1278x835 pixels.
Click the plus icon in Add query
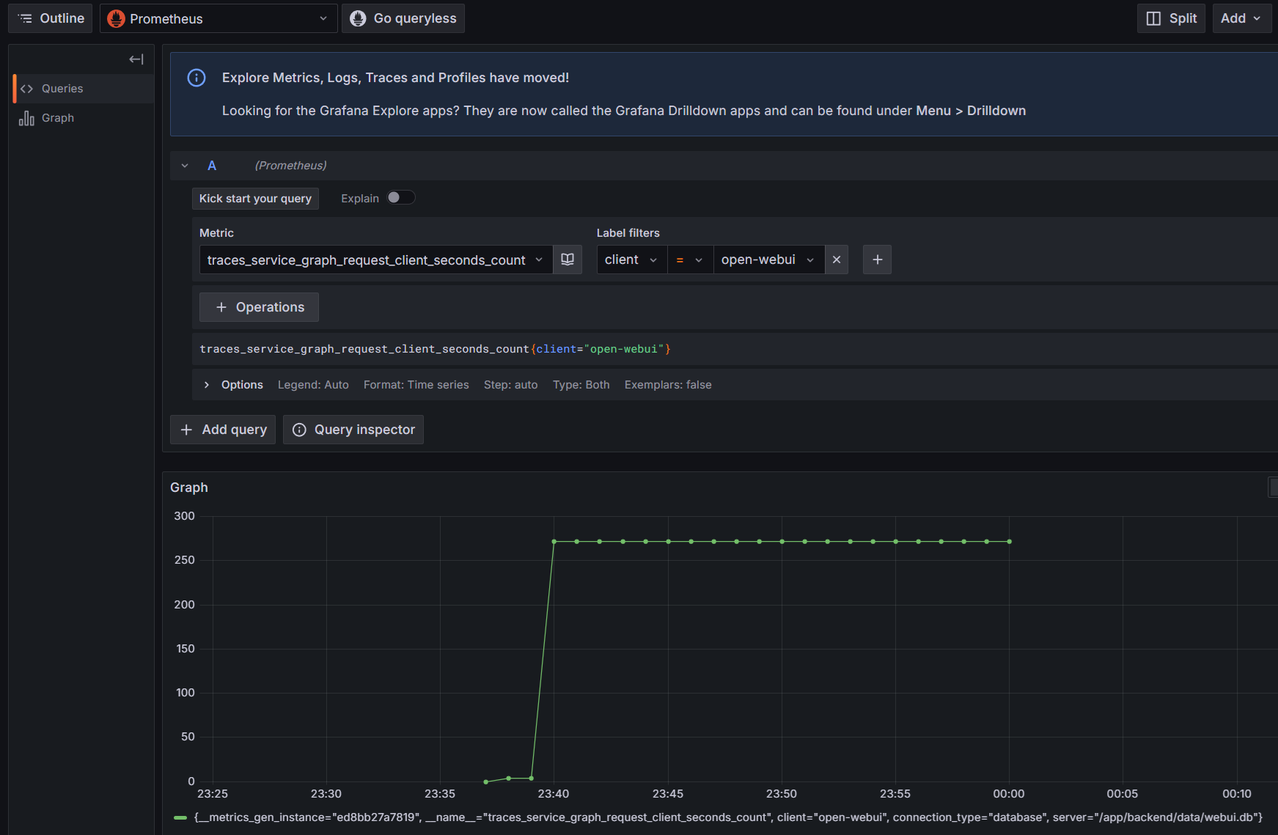click(186, 430)
